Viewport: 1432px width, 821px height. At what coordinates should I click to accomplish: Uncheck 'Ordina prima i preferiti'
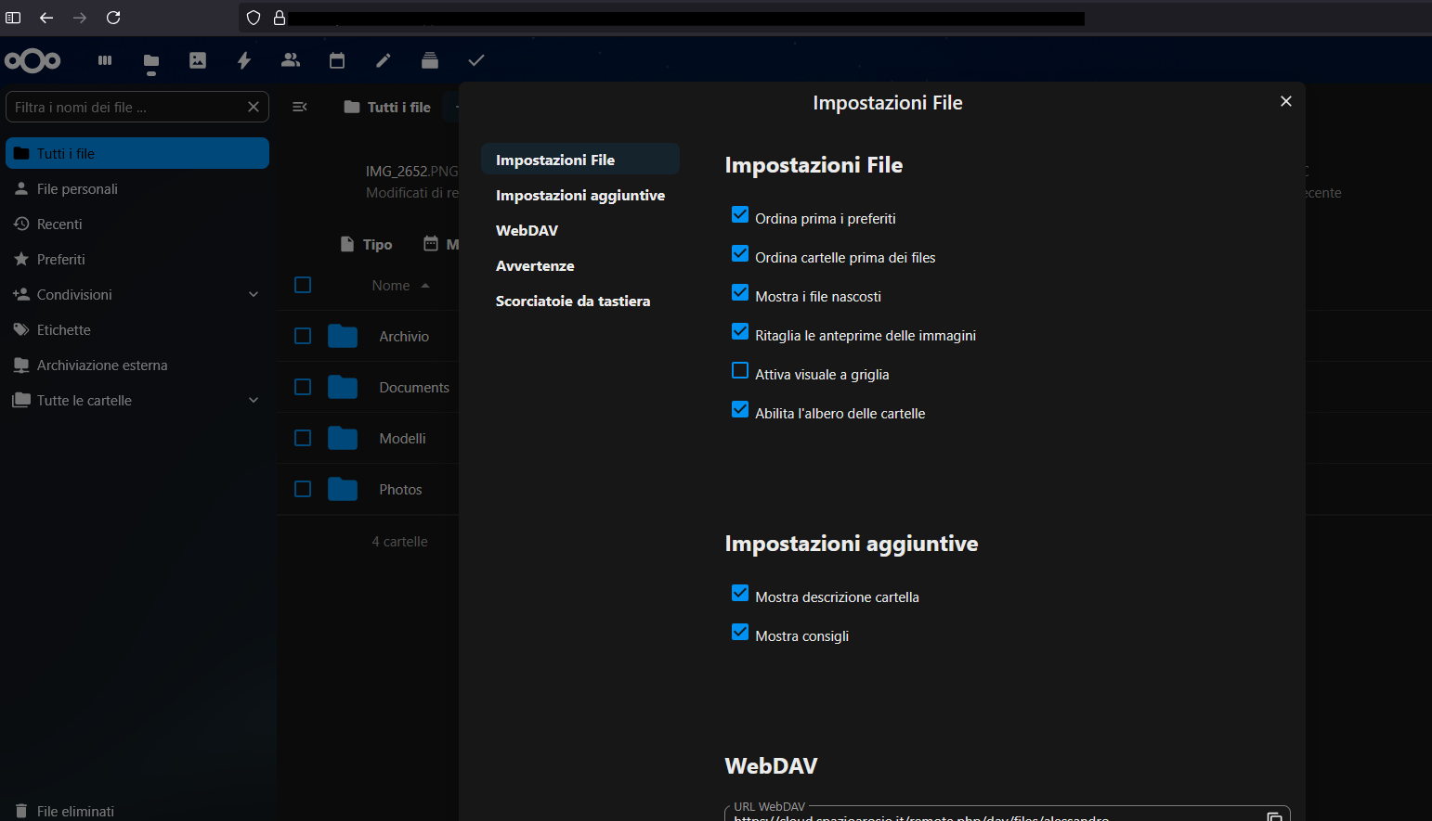pos(740,215)
